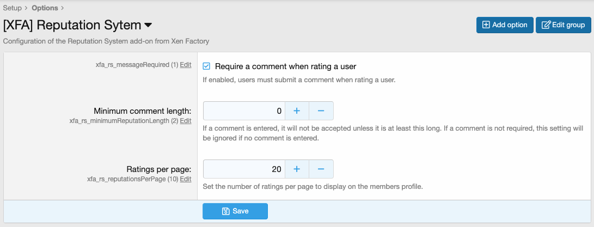Navigate to Options in the breadcrumb

pos(45,8)
